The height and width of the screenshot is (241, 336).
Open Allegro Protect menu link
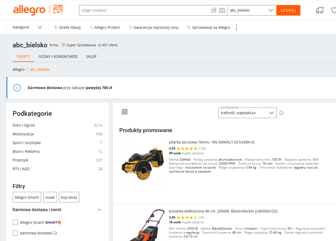pos(105,27)
